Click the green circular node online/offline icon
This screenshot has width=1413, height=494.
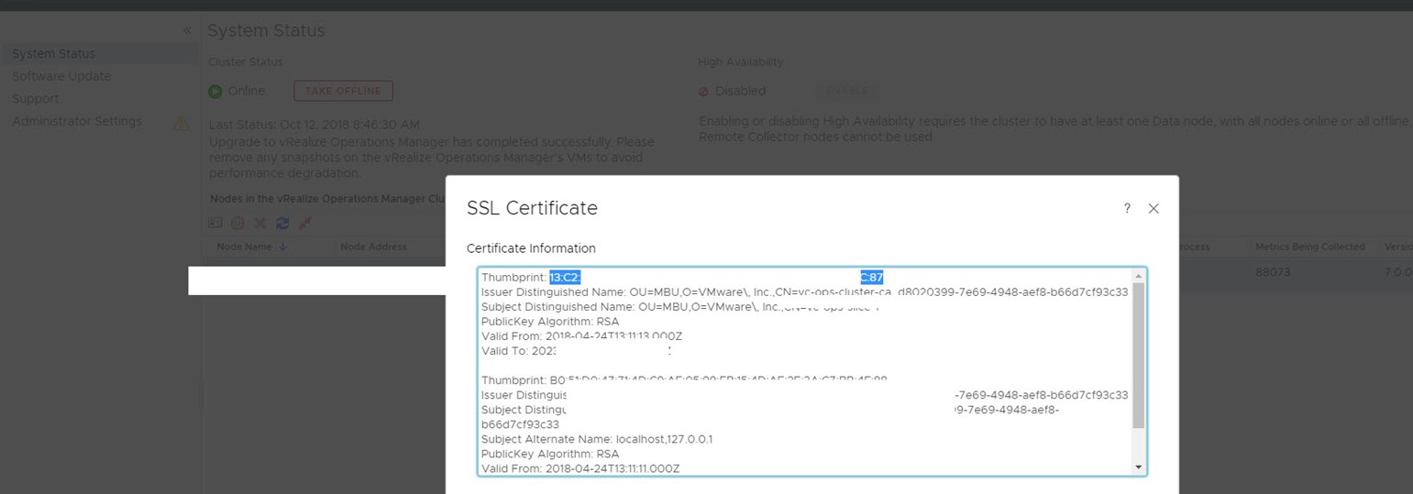click(x=237, y=223)
